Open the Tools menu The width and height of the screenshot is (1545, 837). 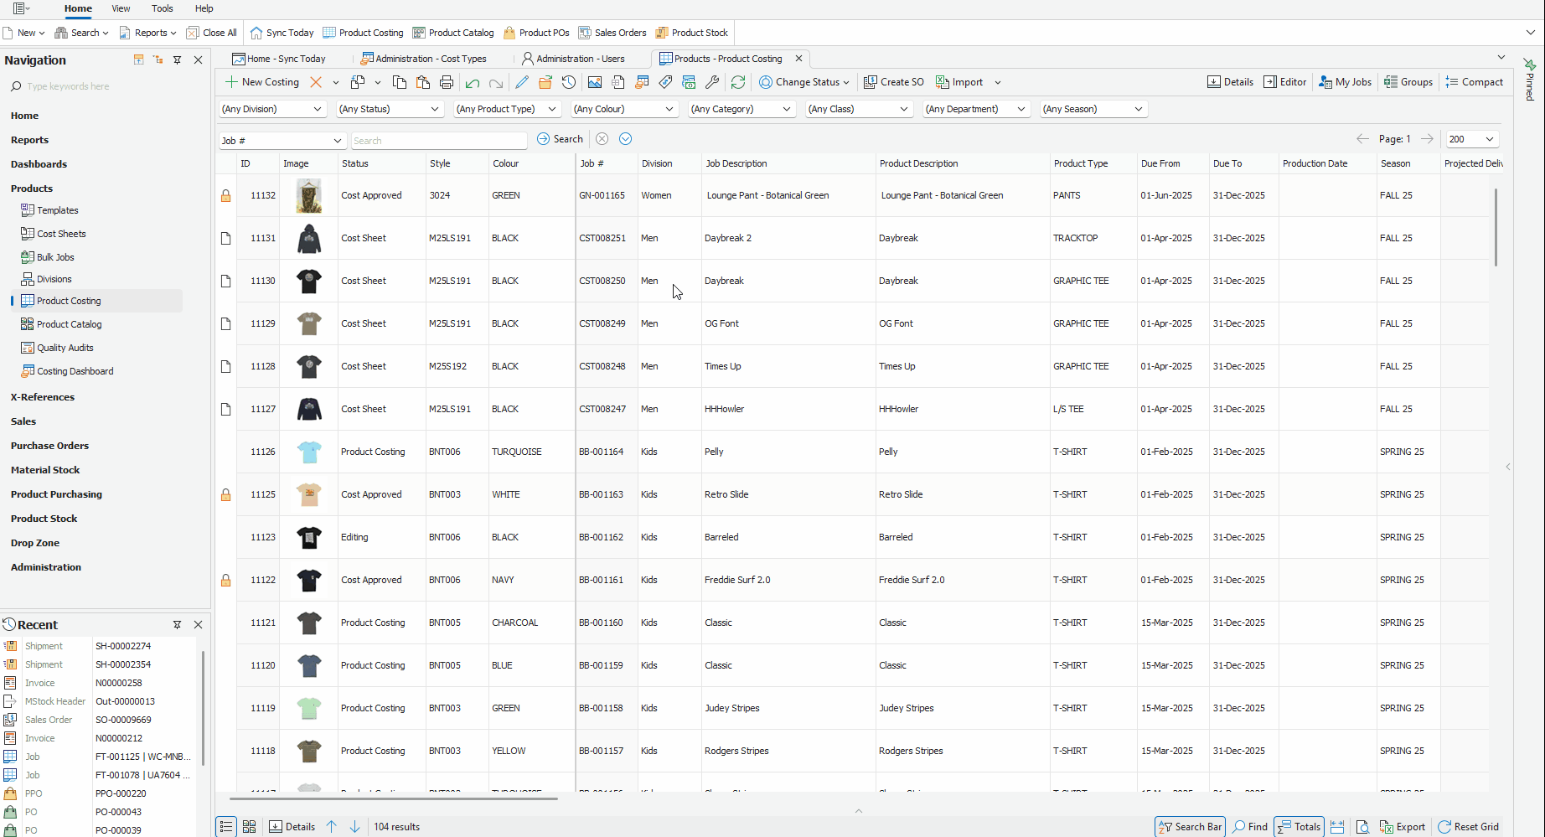tap(163, 8)
